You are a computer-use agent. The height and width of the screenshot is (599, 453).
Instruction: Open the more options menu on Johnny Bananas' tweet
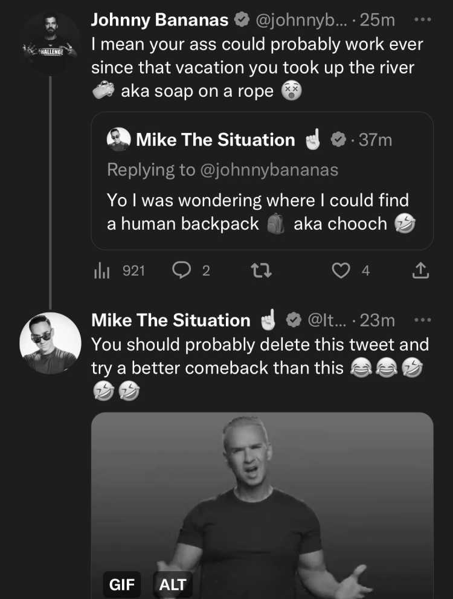(x=423, y=19)
